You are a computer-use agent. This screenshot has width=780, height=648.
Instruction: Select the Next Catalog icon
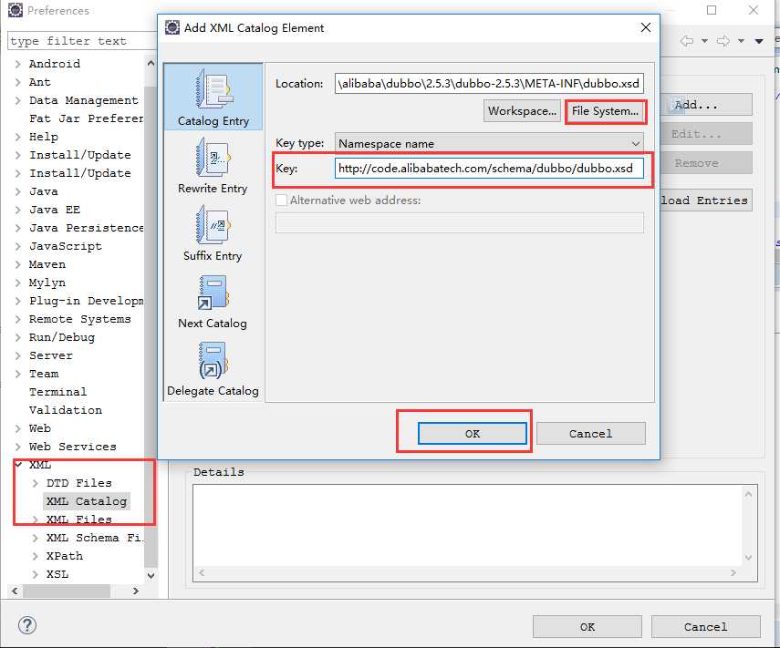pyautogui.click(x=213, y=293)
